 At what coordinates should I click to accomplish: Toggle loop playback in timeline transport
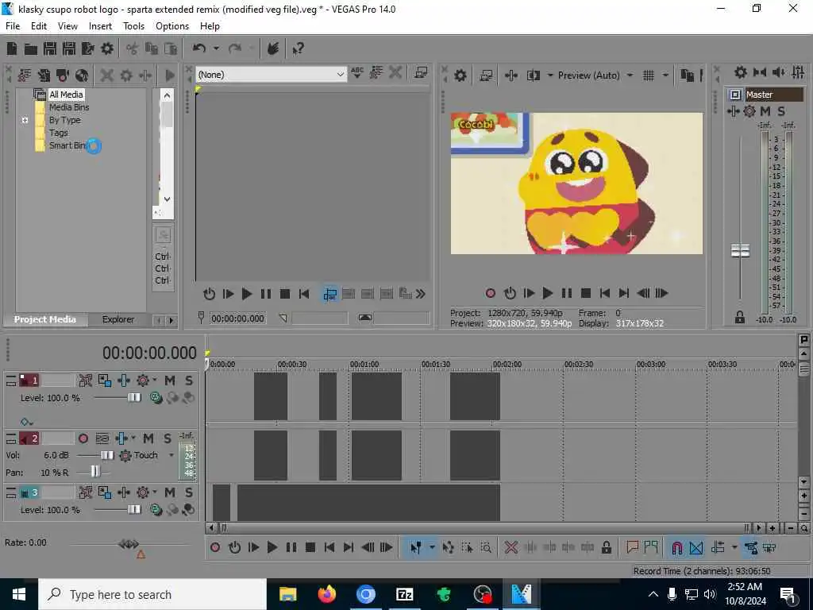pyautogui.click(x=234, y=547)
